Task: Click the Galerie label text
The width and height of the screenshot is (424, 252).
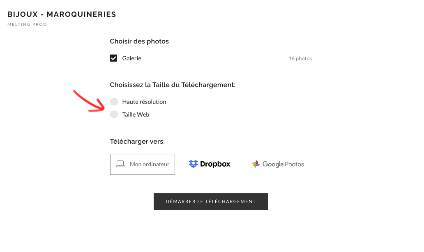Action: [x=132, y=58]
